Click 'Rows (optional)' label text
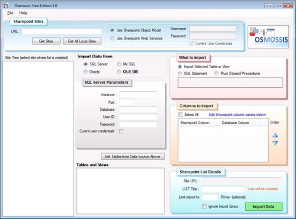Screen dimensions: 296x219 [x=234, y=197]
